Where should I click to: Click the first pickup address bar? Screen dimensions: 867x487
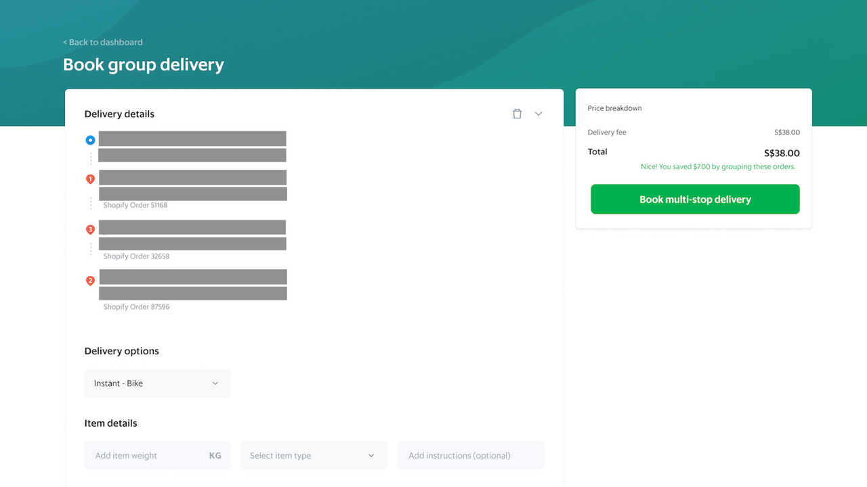click(192, 138)
